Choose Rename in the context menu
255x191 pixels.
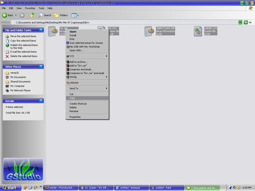coord(87,111)
